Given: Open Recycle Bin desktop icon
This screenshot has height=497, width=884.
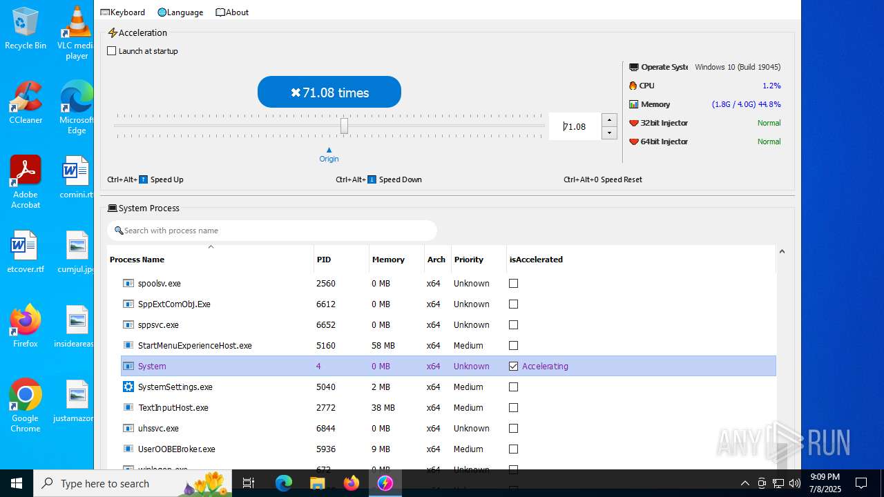Looking at the screenshot, I should 26,28.
